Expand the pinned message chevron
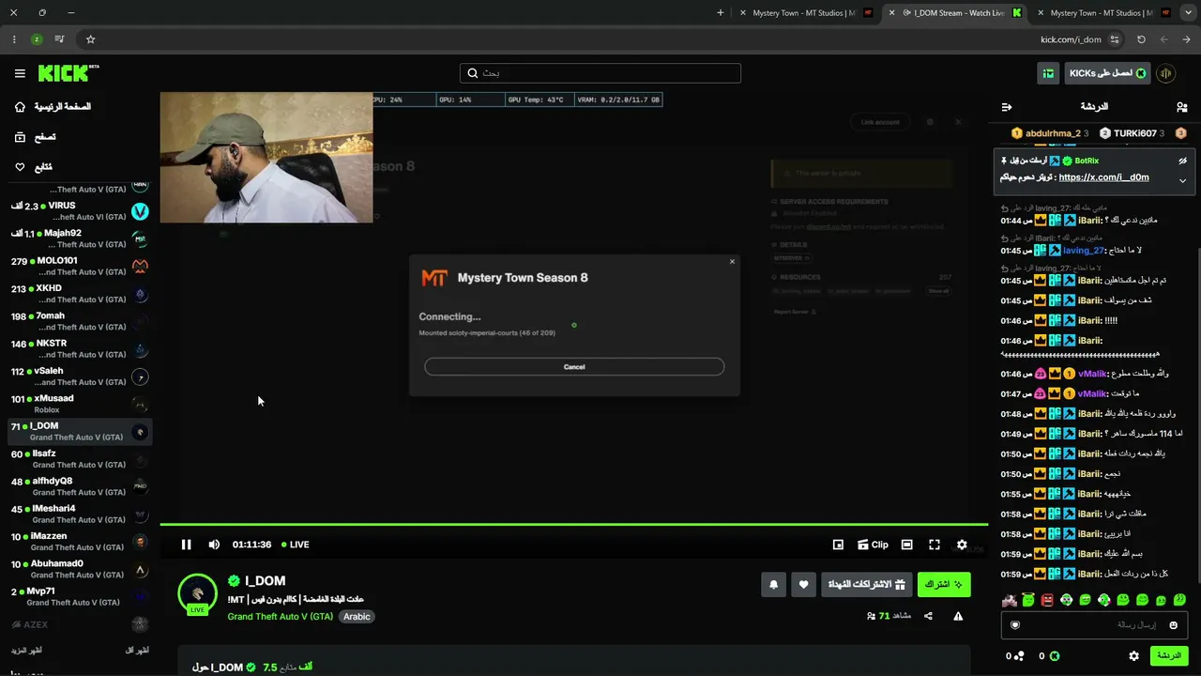The width and height of the screenshot is (1201, 676). click(1183, 179)
